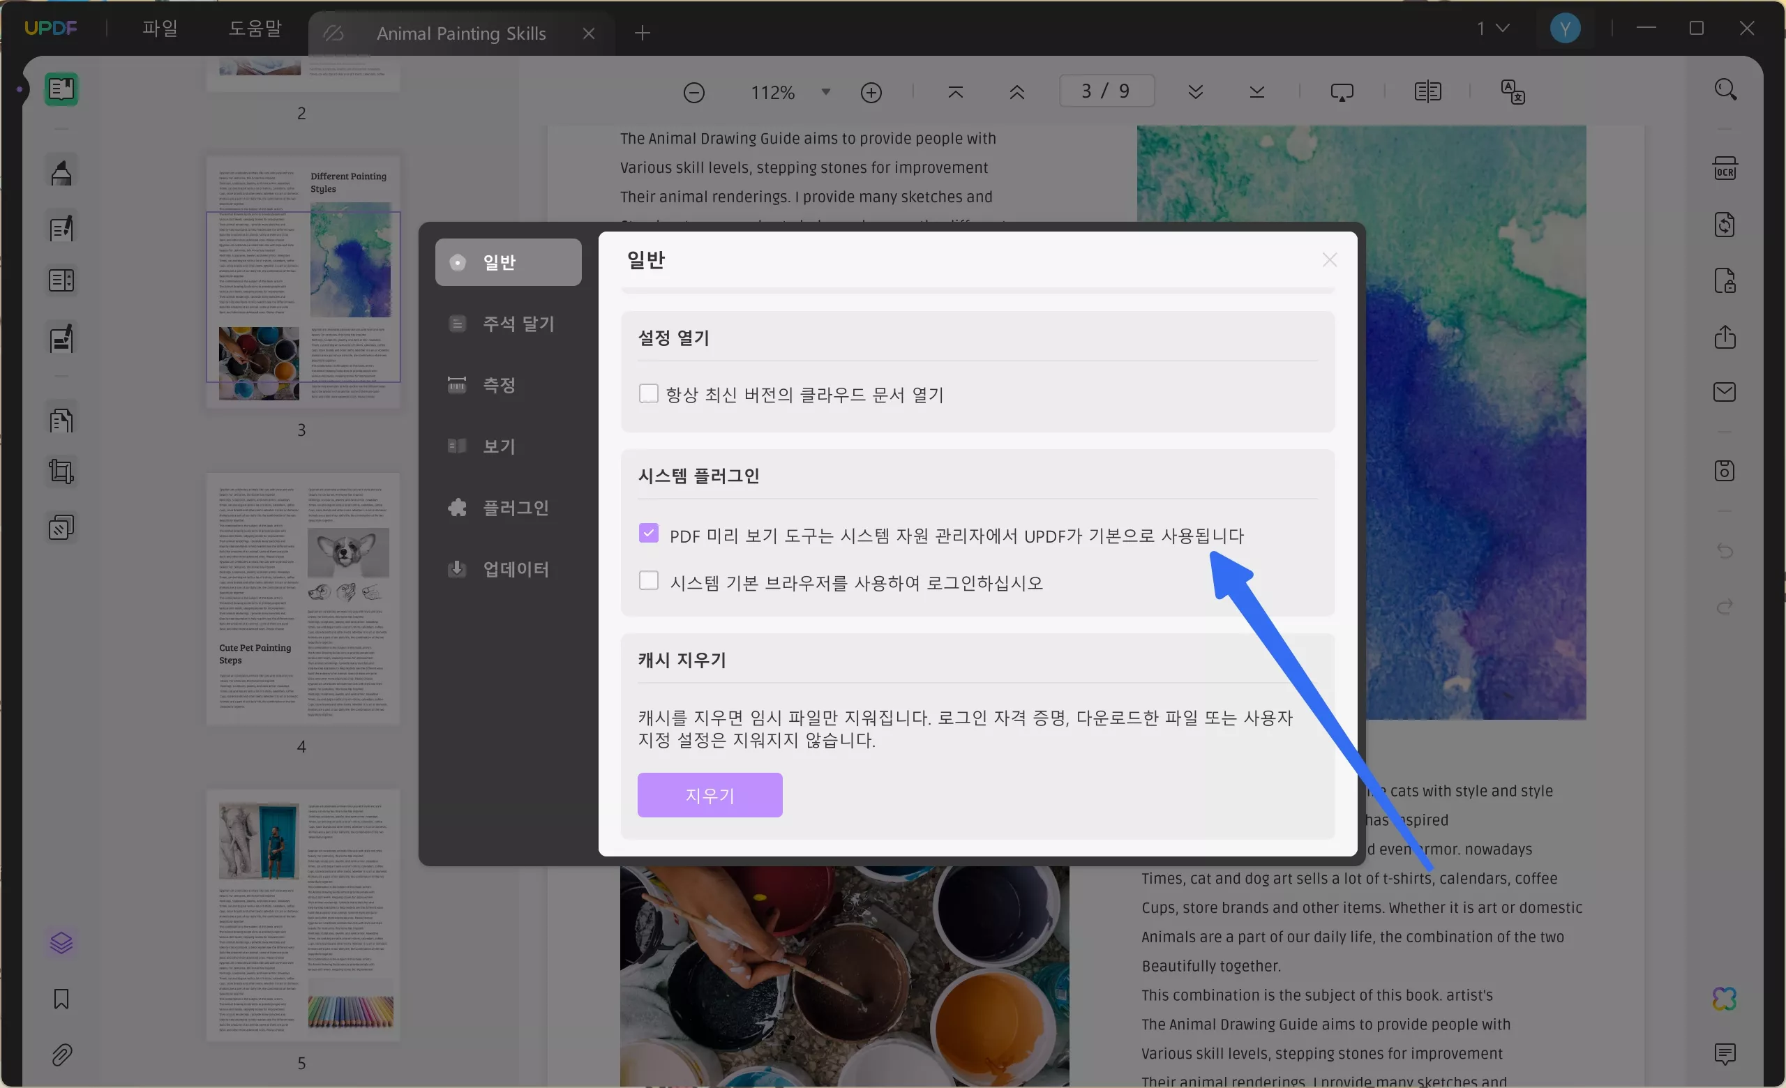
Task: Add a new tab with plus button
Action: 643,33
